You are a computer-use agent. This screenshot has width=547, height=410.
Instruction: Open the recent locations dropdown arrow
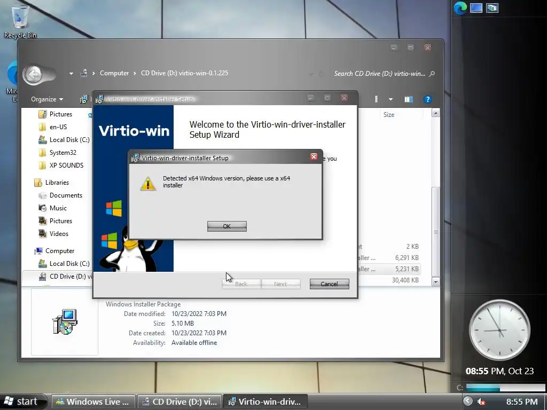point(71,74)
